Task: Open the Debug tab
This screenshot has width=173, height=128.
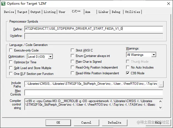Action: (116, 12)
